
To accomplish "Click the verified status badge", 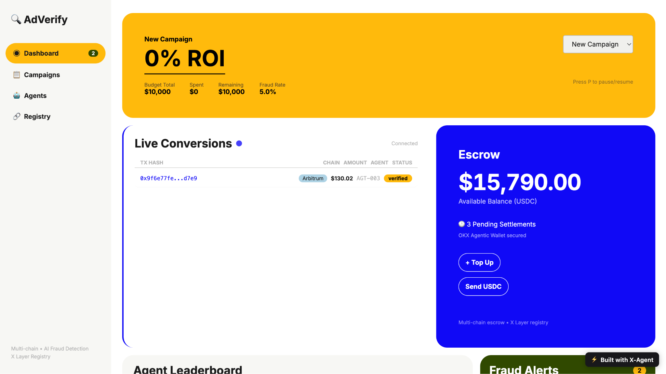I will tap(398, 178).
